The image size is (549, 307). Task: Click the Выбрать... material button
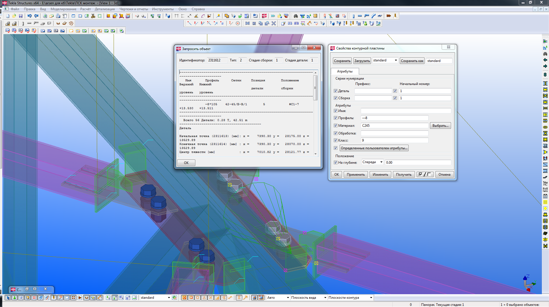point(440,126)
